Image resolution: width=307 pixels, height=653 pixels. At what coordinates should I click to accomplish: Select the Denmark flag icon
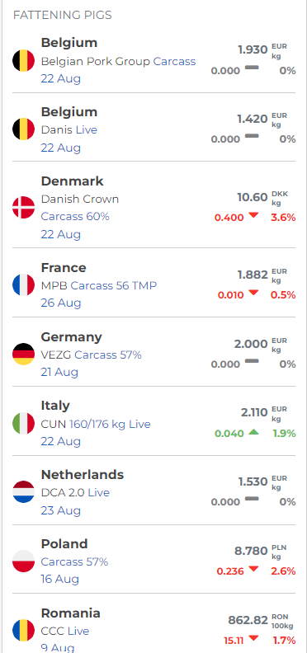click(23, 208)
